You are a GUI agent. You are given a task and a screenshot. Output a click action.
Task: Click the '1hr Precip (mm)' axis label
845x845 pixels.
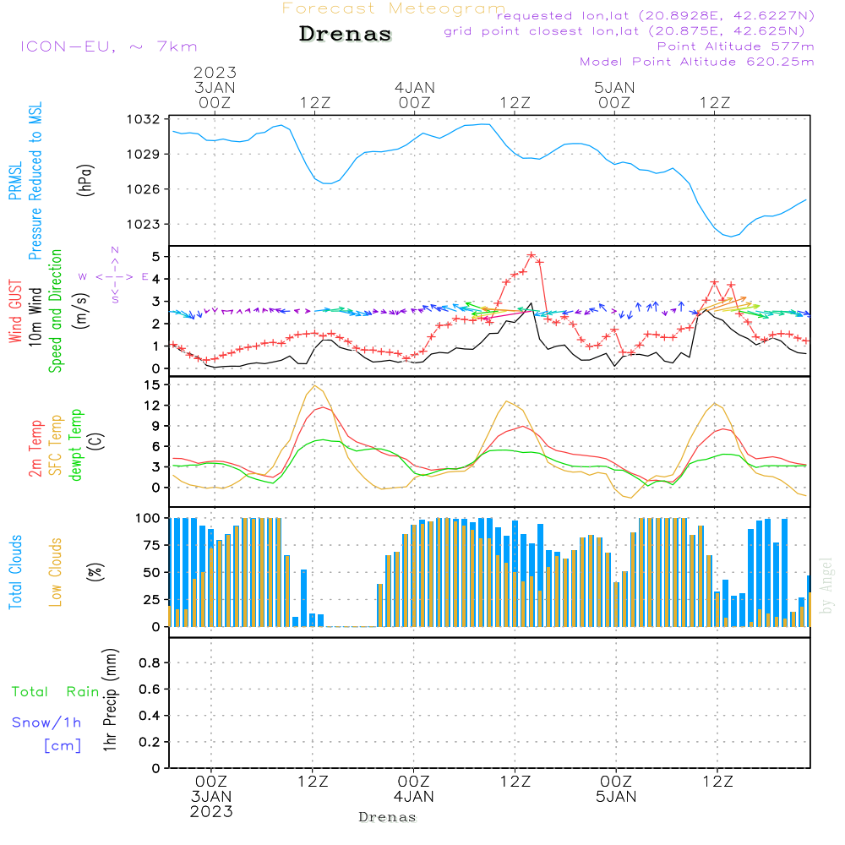pos(110,700)
